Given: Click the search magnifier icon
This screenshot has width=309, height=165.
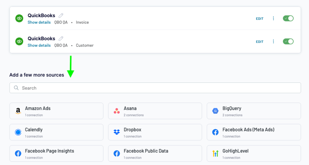Looking at the screenshot, I should pyautogui.click(x=16, y=88).
